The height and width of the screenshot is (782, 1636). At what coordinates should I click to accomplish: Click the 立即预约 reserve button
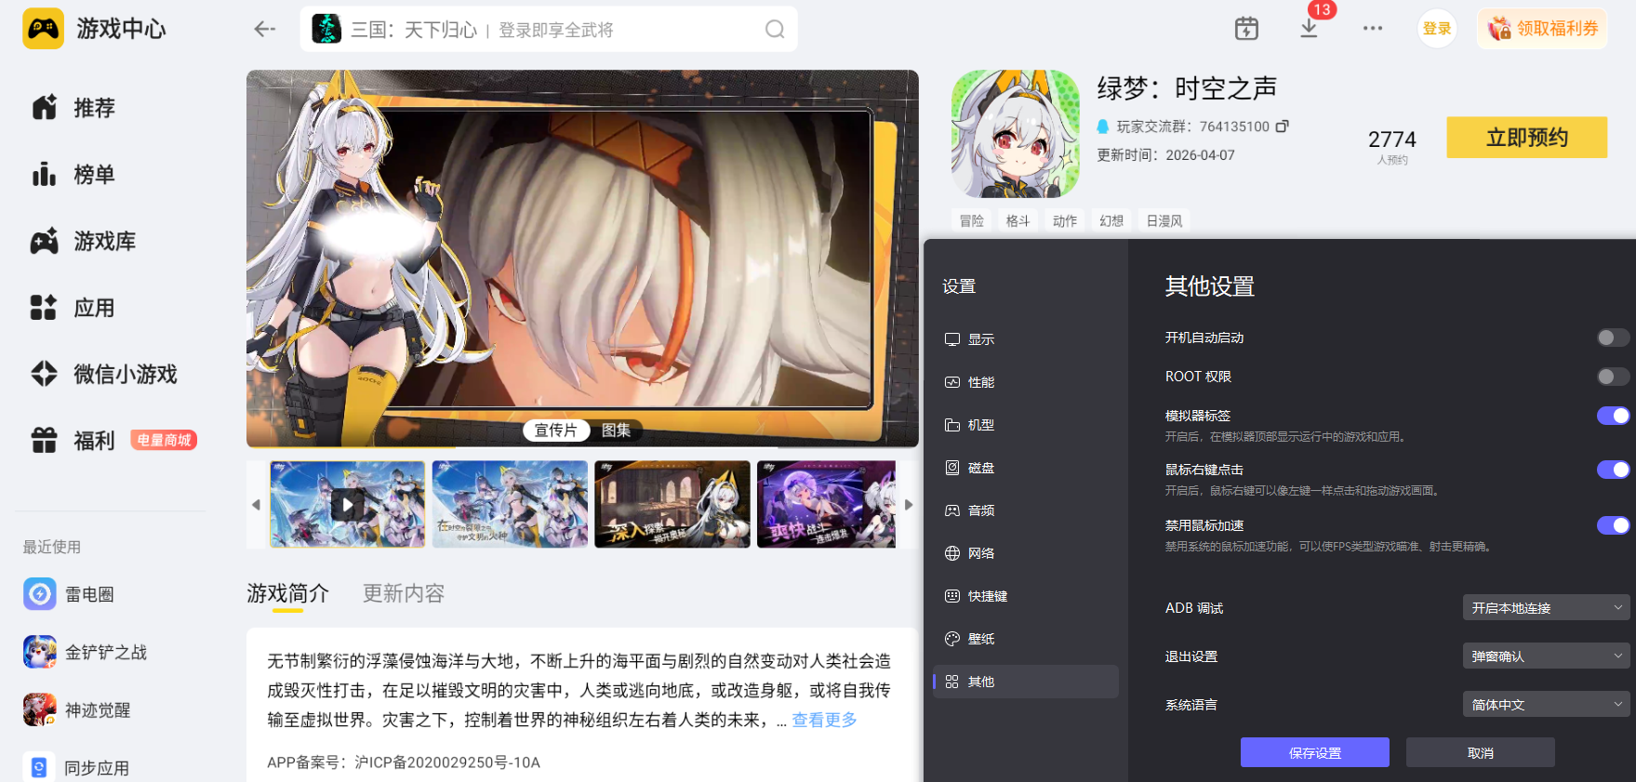1526,138
